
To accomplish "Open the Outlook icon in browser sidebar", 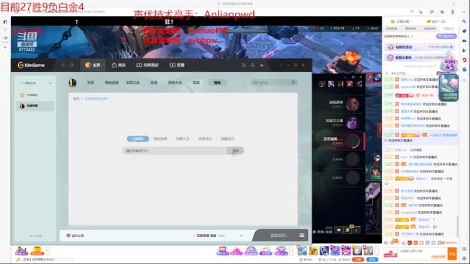I will [x=464, y=69].
